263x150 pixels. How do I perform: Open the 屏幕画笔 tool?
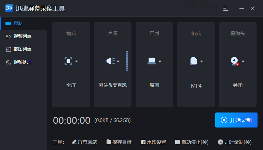pyautogui.click(x=85, y=142)
